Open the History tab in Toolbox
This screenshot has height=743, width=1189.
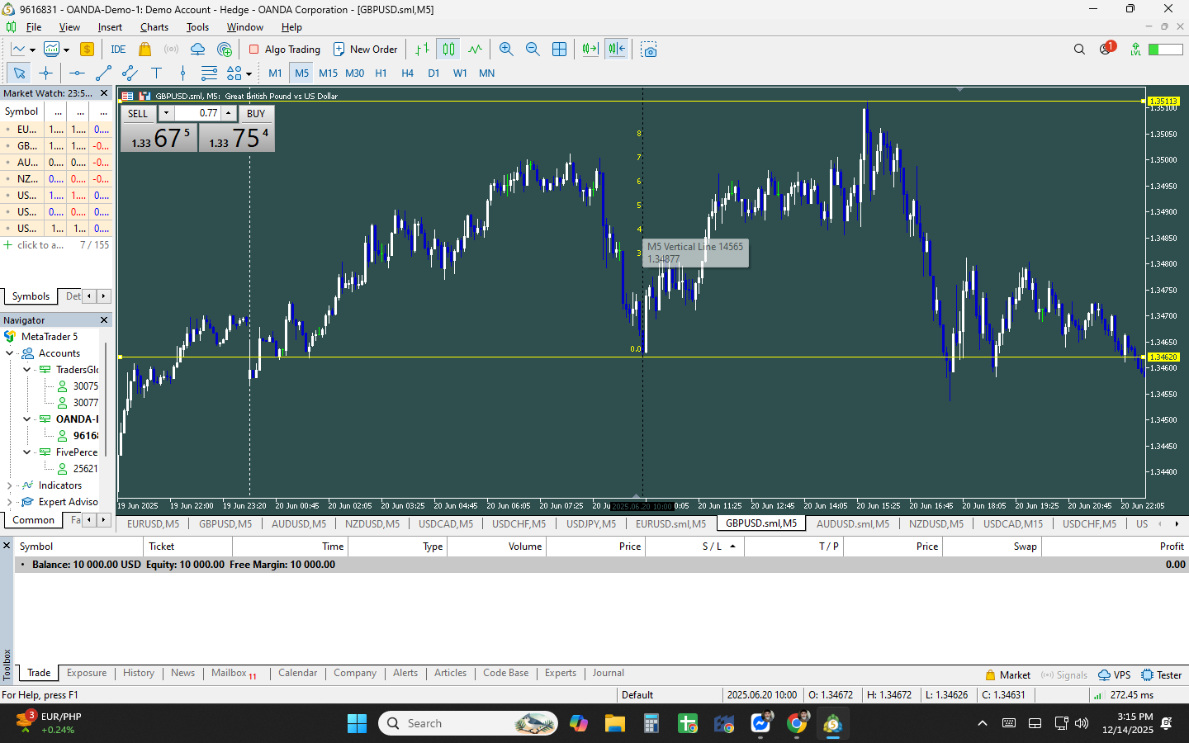point(139,673)
